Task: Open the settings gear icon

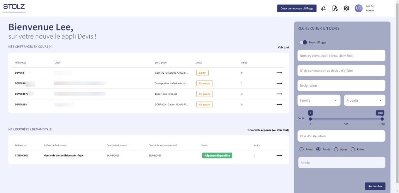Action: [x=346, y=9]
